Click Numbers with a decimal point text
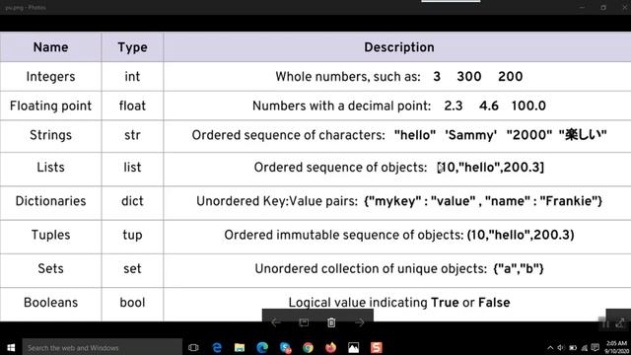Image resolution: width=631 pixels, height=355 pixels. tap(341, 106)
